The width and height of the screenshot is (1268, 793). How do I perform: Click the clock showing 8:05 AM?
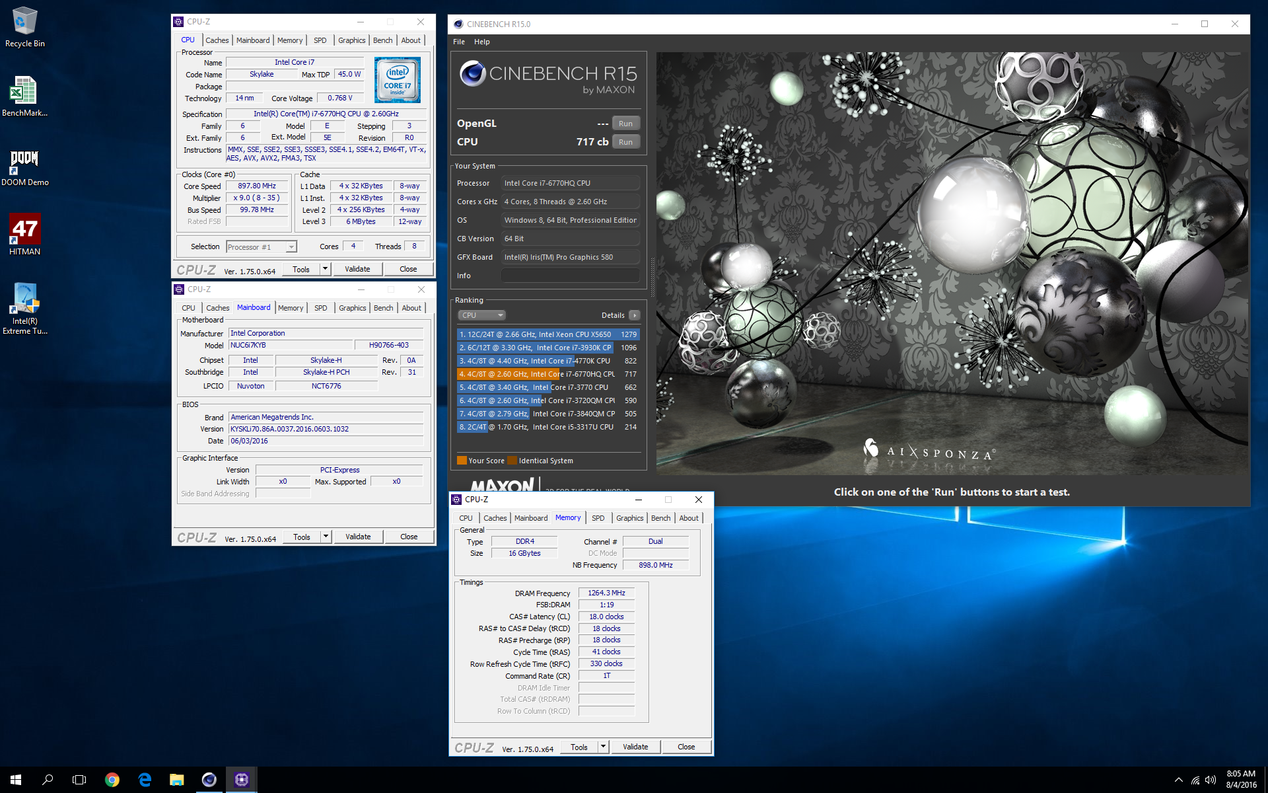click(1241, 774)
